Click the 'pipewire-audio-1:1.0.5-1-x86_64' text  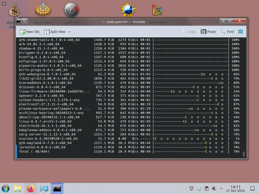(x=50, y=65)
